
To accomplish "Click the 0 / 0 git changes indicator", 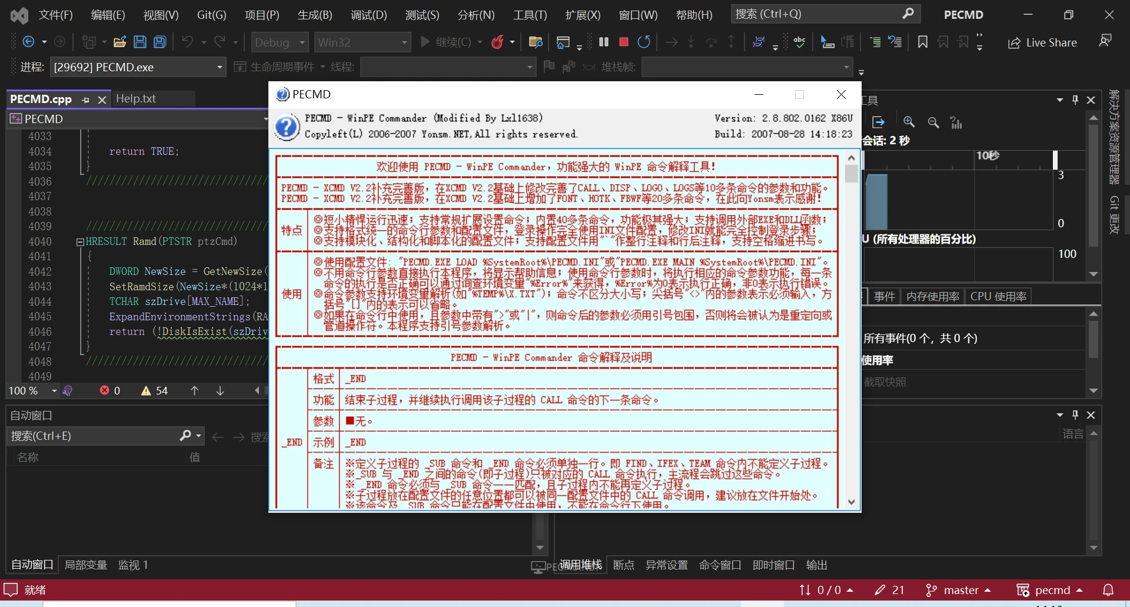I will 826,590.
